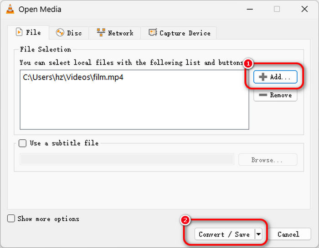Image resolution: width=319 pixels, height=248 pixels.
Task: Enable Use a subtitle file checkbox
Action: [x=22, y=143]
